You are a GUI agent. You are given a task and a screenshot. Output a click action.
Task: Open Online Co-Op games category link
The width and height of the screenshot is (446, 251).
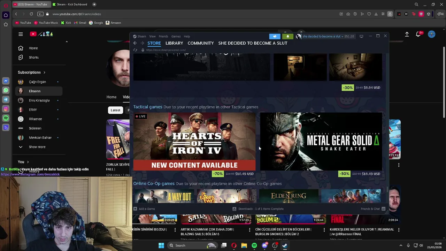pos(154,183)
